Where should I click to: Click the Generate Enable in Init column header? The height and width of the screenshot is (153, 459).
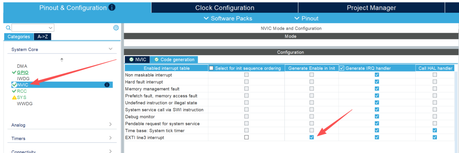coord(312,68)
